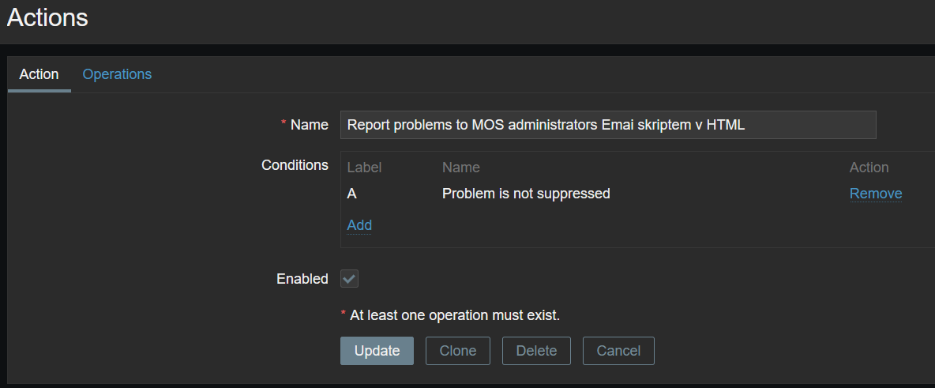The width and height of the screenshot is (935, 388).
Task: Click the 'Problem is not suppressed' condition text
Action: click(526, 194)
